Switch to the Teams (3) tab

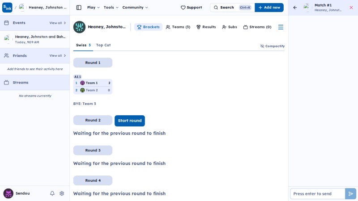point(178,27)
